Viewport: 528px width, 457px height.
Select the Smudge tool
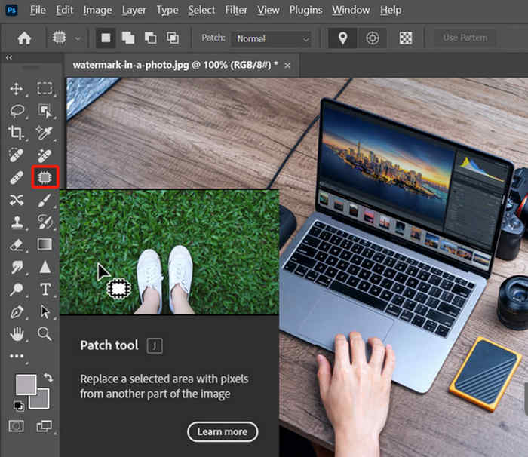(17, 267)
